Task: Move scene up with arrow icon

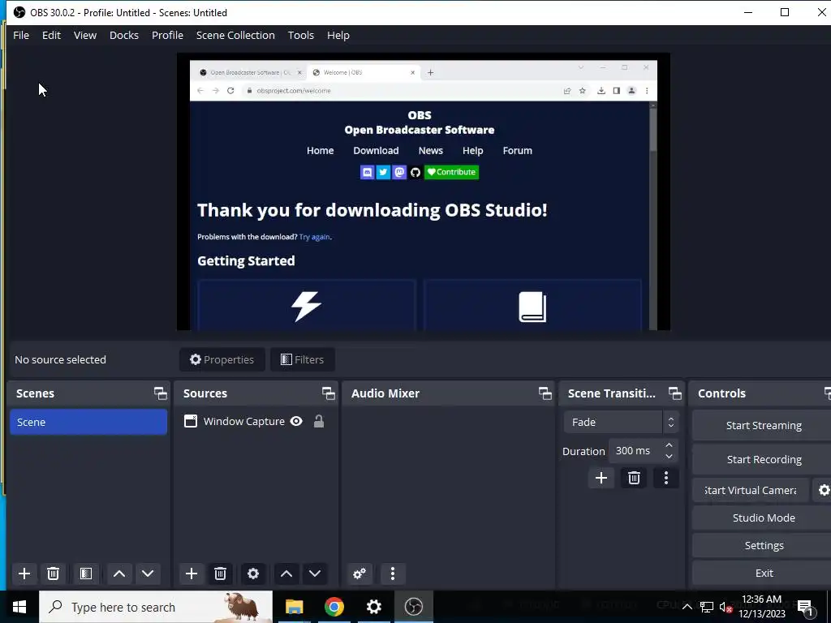Action: tap(119, 574)
